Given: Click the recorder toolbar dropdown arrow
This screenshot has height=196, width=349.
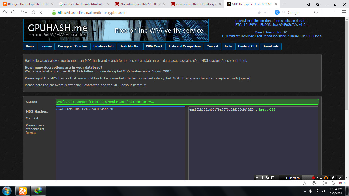Looking at the screenshot, I should click(257, 178).
